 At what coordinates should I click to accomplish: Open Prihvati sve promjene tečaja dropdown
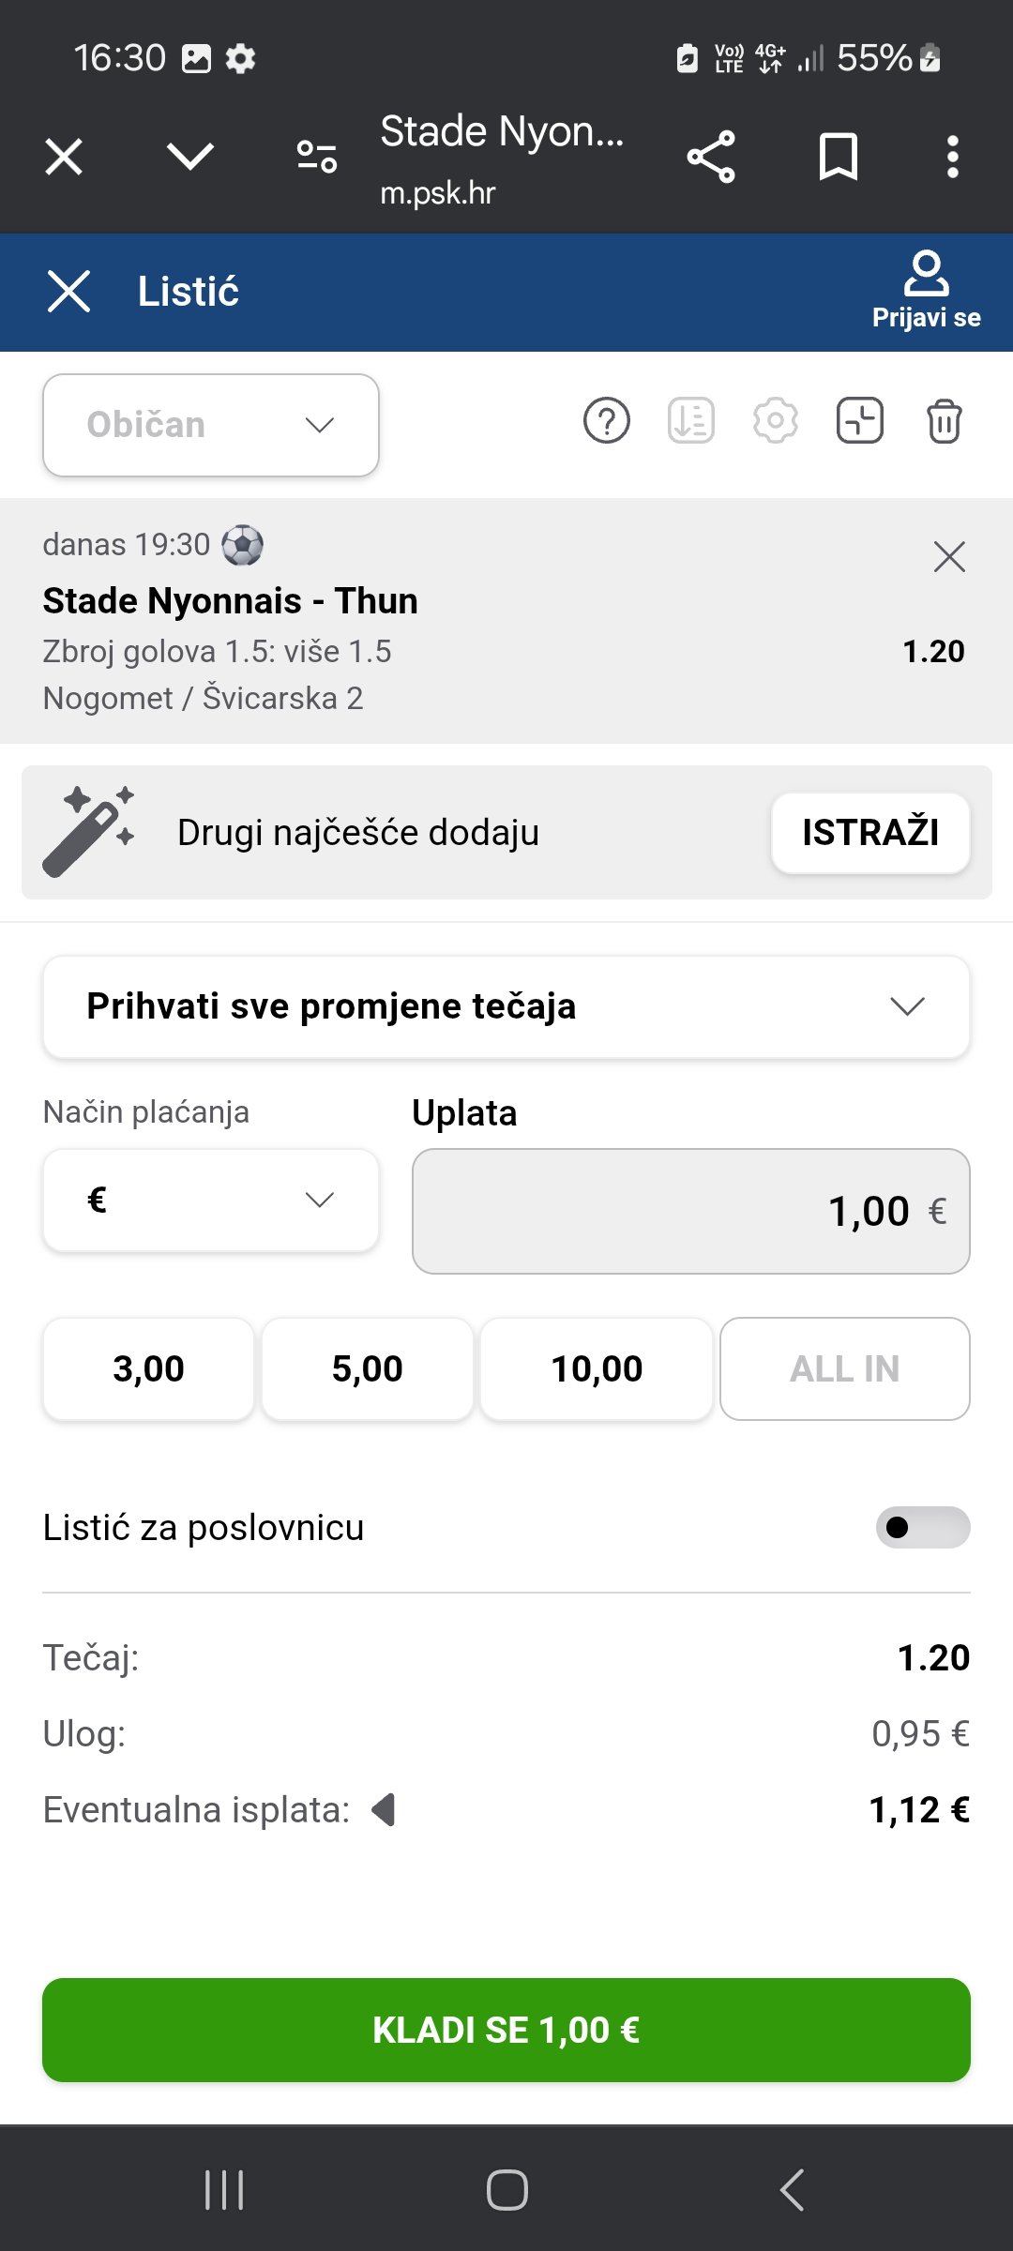[506, 1007]
